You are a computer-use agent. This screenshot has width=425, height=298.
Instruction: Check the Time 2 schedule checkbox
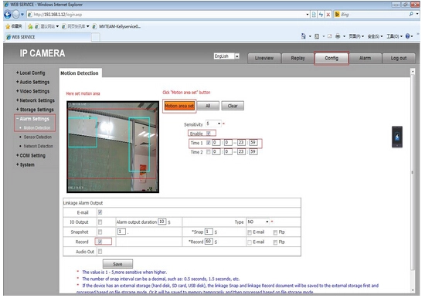click(209, 152)
